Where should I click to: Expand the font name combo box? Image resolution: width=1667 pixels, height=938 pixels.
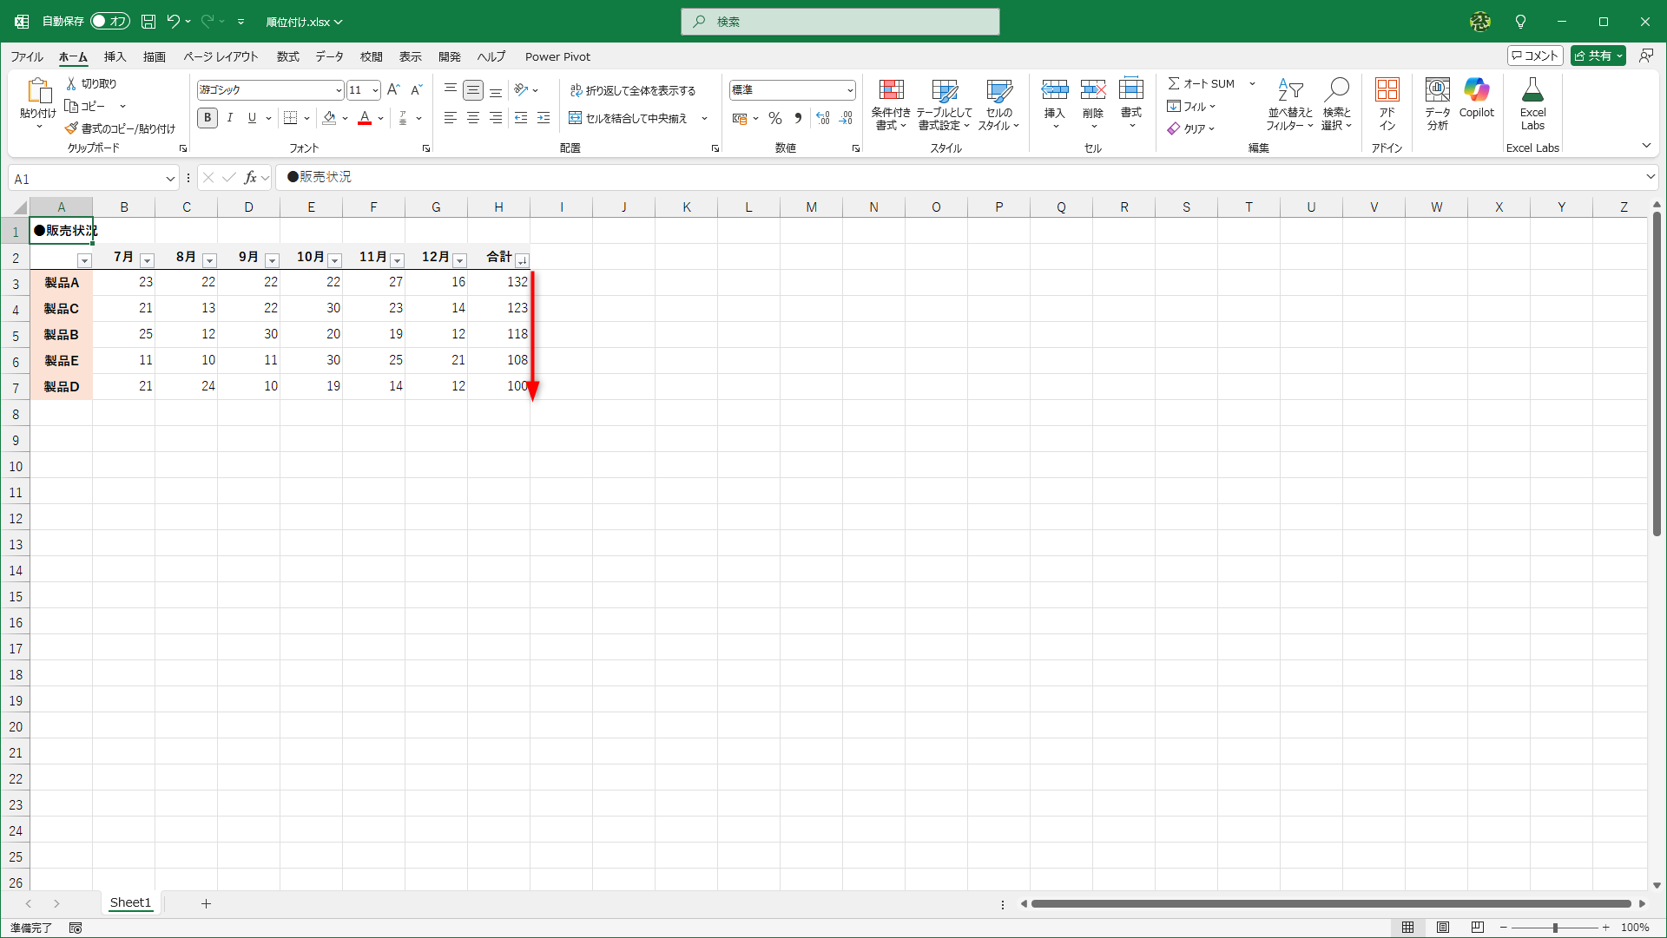(339, 90)
